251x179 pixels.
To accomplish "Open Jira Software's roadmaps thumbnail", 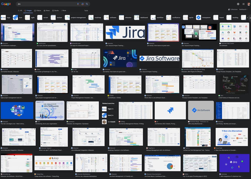I will coord(18,32).
